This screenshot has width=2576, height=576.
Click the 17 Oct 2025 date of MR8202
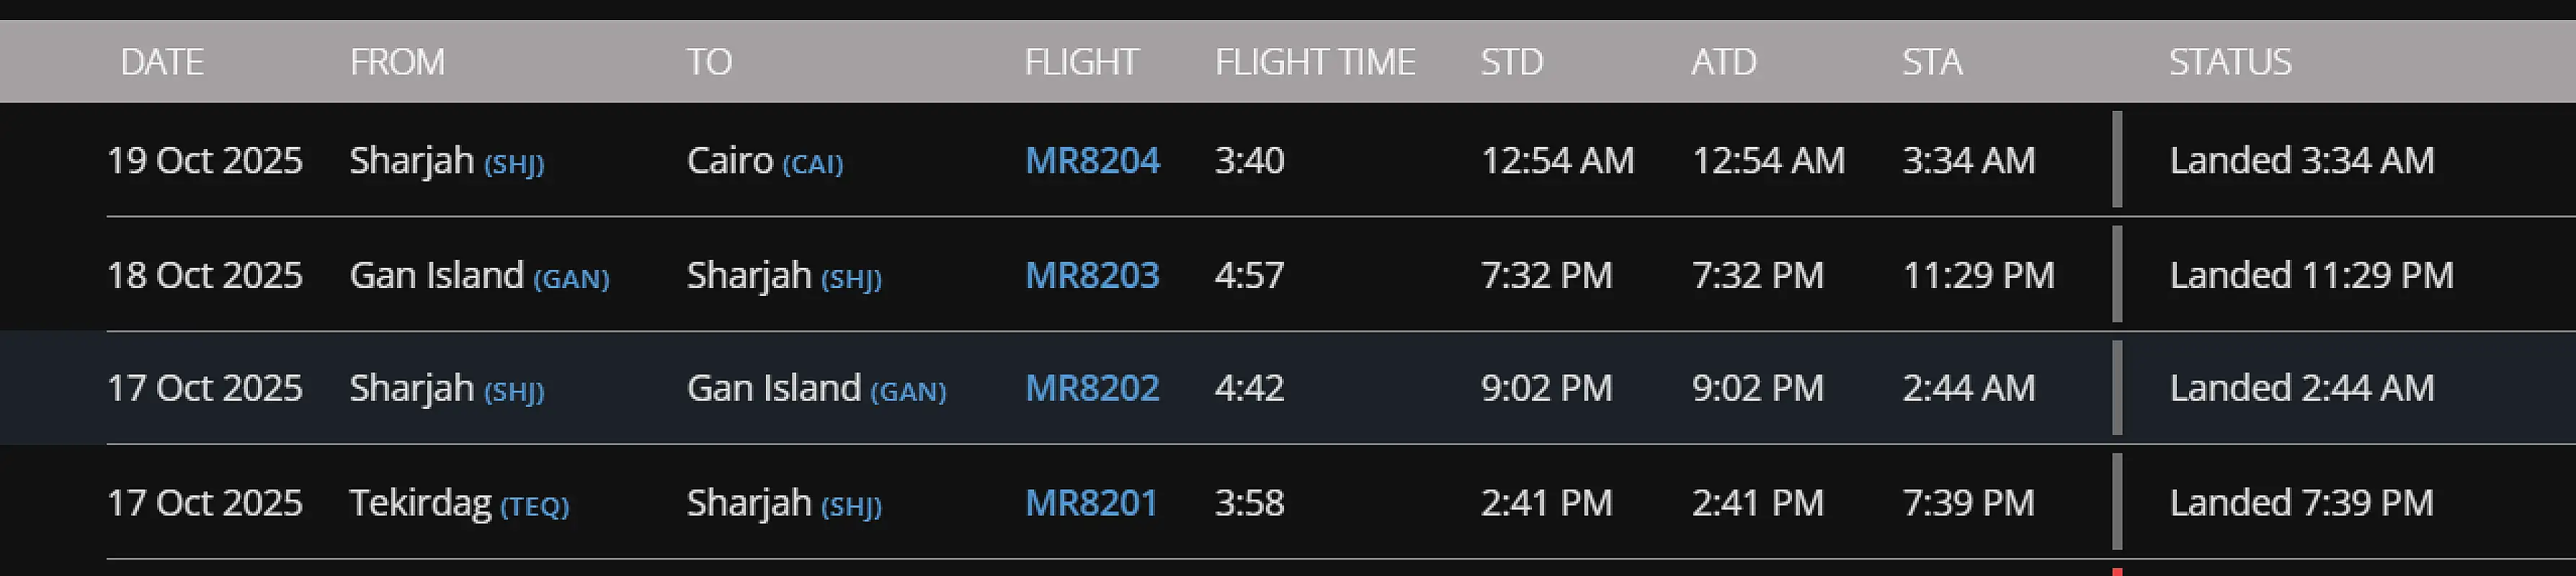click(x=205, y=388)
